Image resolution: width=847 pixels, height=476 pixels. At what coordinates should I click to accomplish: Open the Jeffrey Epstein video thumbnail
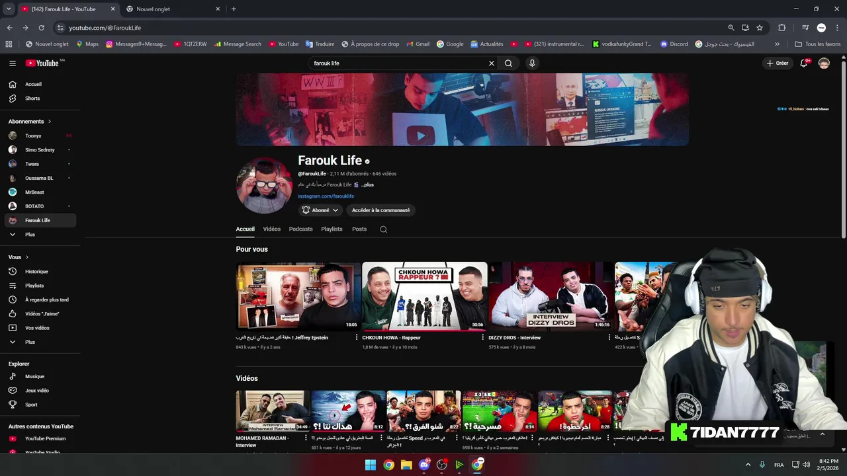tap(298, 296)
